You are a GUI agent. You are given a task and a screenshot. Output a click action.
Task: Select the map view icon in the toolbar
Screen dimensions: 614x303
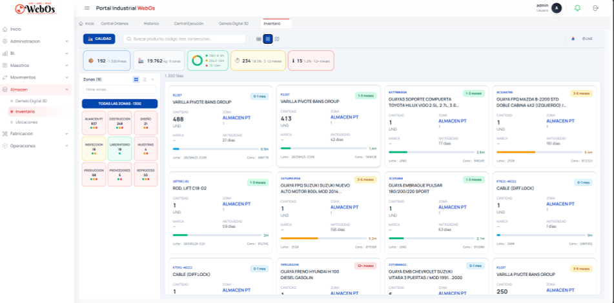277,39
